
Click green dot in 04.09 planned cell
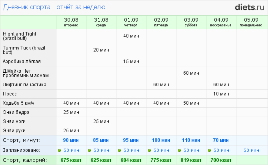coord(209,150)
